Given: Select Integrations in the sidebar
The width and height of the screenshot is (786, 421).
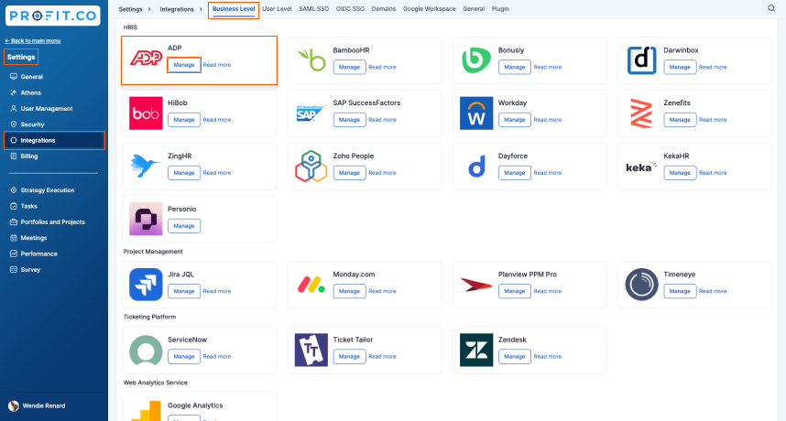Looking at the screenshot, I should pyautogui.click(x=54, y=140).
